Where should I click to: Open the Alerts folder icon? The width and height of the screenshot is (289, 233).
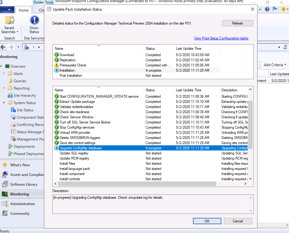tap(10, 73)
